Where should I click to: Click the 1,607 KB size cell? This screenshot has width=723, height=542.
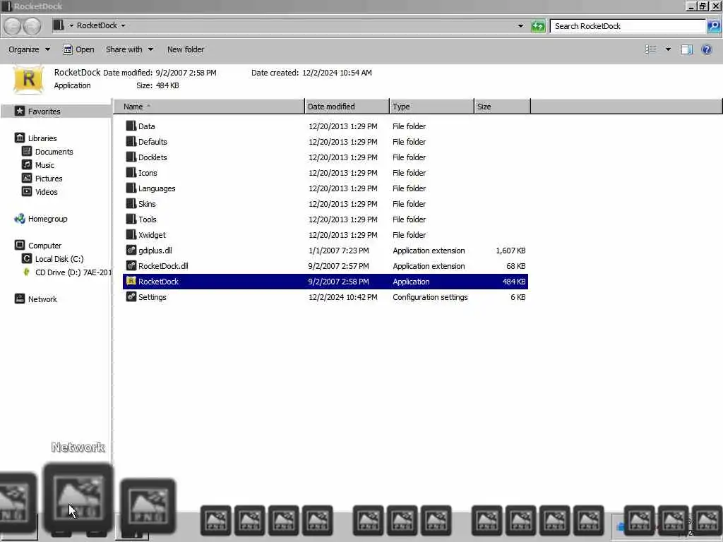(x=510, y=251)
